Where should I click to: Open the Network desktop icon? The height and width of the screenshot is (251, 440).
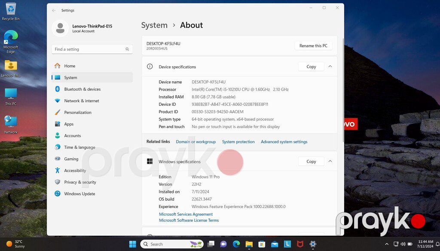pos(11,125)
